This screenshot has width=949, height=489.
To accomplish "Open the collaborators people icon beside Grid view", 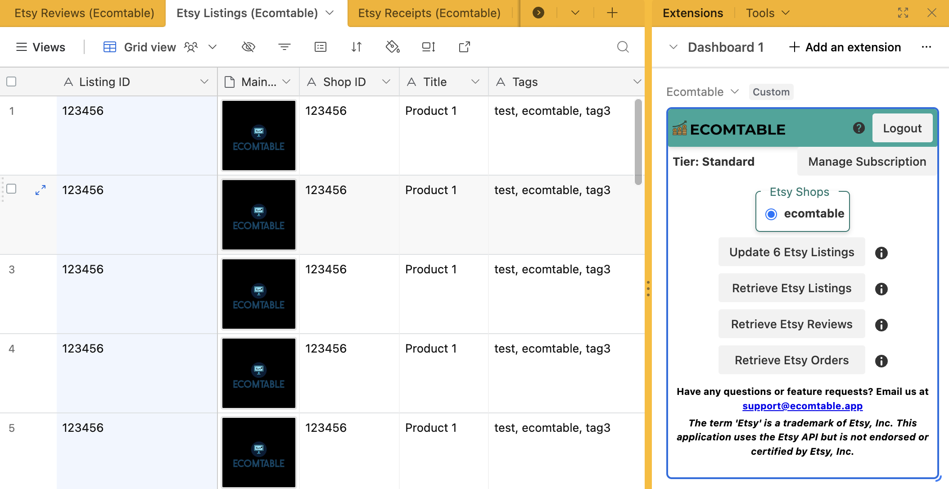I will click(x=191, y=47).
